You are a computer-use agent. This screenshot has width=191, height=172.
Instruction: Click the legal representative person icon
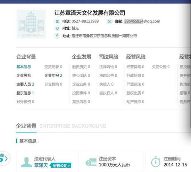(x=26, y=162)
